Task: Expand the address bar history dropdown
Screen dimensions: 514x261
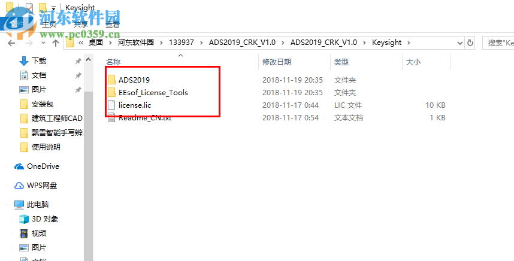Action: [x=460, y=43]
